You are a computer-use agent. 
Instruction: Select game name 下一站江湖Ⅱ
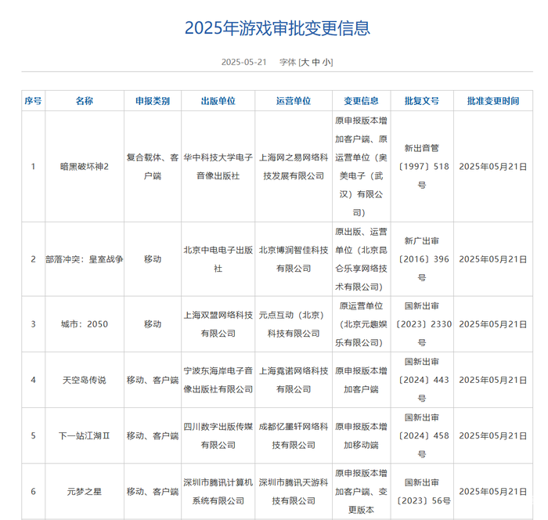(85, 435)
